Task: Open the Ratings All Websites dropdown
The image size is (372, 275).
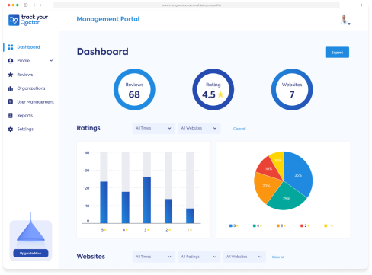Action: tap(199, 128)
